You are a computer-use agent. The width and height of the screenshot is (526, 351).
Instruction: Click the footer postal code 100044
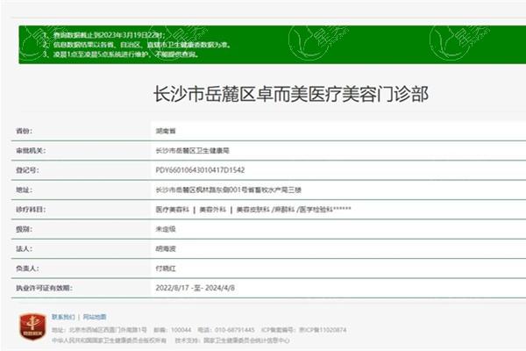[181, 330]
